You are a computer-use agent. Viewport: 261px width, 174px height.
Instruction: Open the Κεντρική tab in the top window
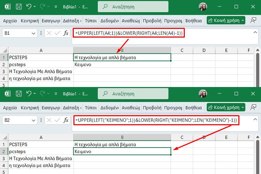30,21
